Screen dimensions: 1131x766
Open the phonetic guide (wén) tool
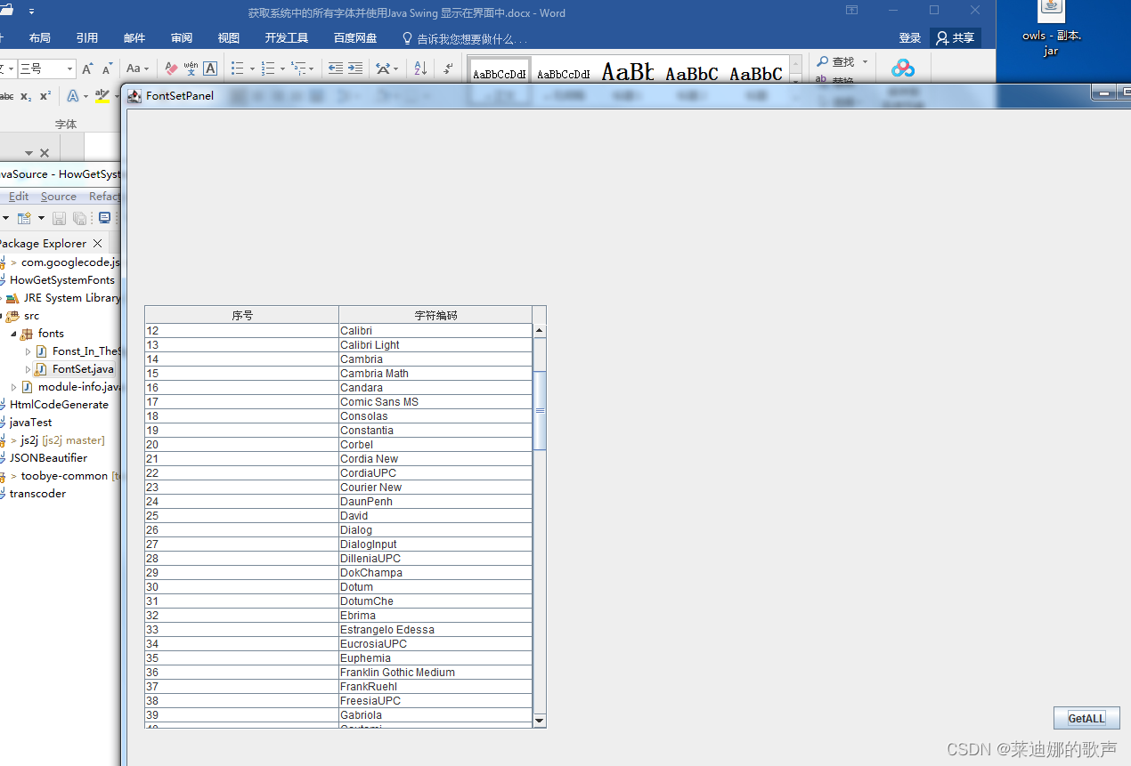point(191,69)
